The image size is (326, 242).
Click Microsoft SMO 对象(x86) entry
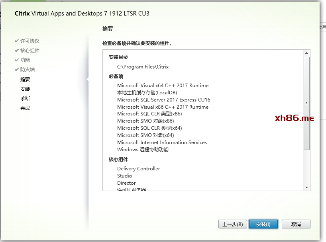coord(145,121)
